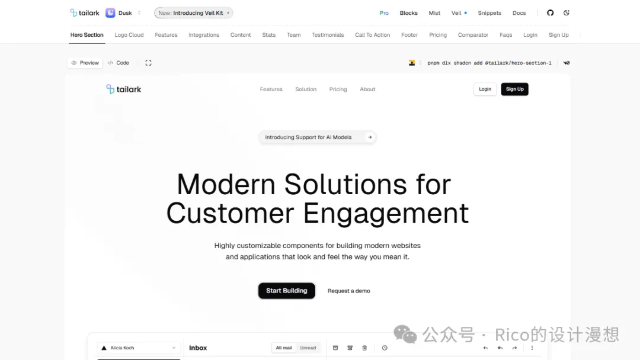Click the Start Building button
Image resolution: width=640 pixels, height=360 pixels.
click(286, 291)
